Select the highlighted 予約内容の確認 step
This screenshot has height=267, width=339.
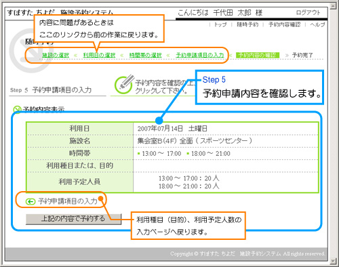tap(258, 55)
